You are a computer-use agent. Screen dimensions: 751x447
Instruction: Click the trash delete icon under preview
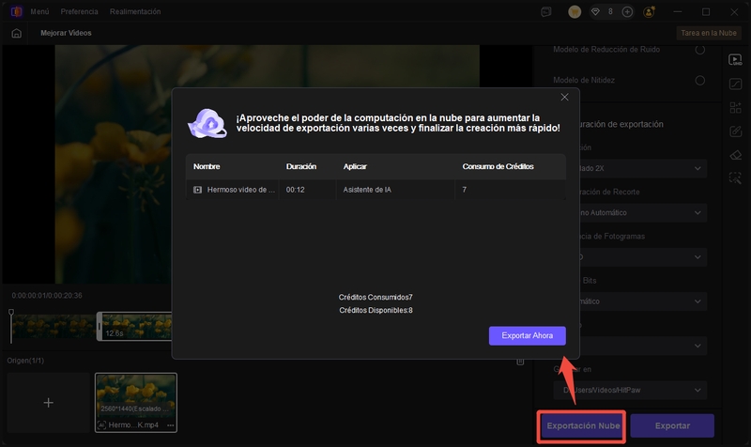click(x=520, y=362)
